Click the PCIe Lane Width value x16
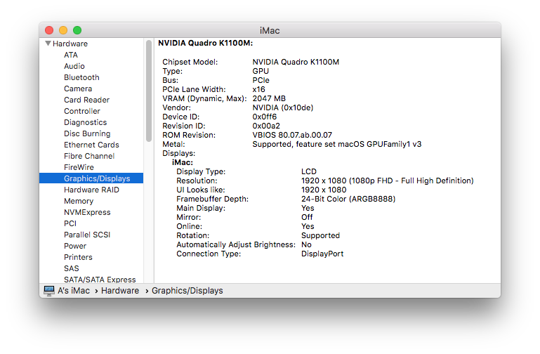The width and height of the screenshot is (540, 354). click(258, 89)
